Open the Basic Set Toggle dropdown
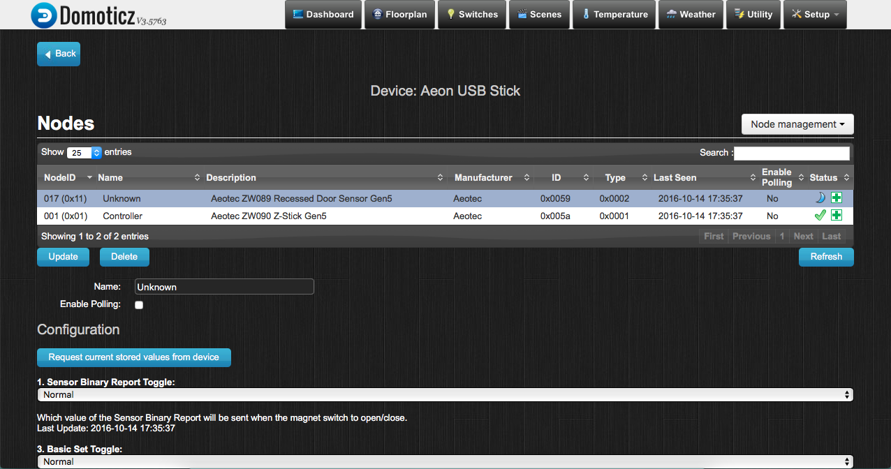The width and height of the screenshot is (891, 469). 445,461
